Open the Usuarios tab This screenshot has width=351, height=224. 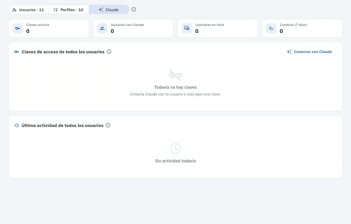(28, 10)
